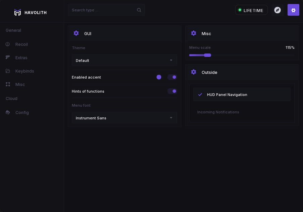The image size is (303, 212).
Task: Click the Theme label
Action: point(79,48)
